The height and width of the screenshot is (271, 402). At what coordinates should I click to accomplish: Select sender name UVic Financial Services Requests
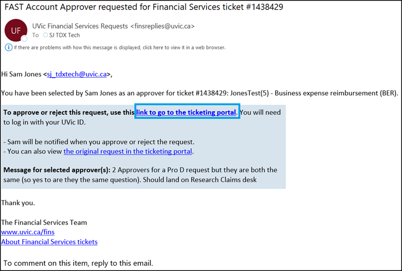click(80, 26)
